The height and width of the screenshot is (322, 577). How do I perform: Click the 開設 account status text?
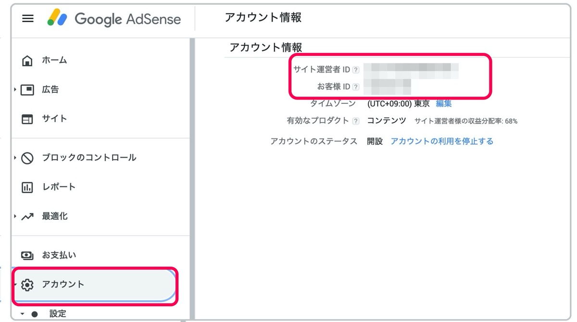pos(375,141)
